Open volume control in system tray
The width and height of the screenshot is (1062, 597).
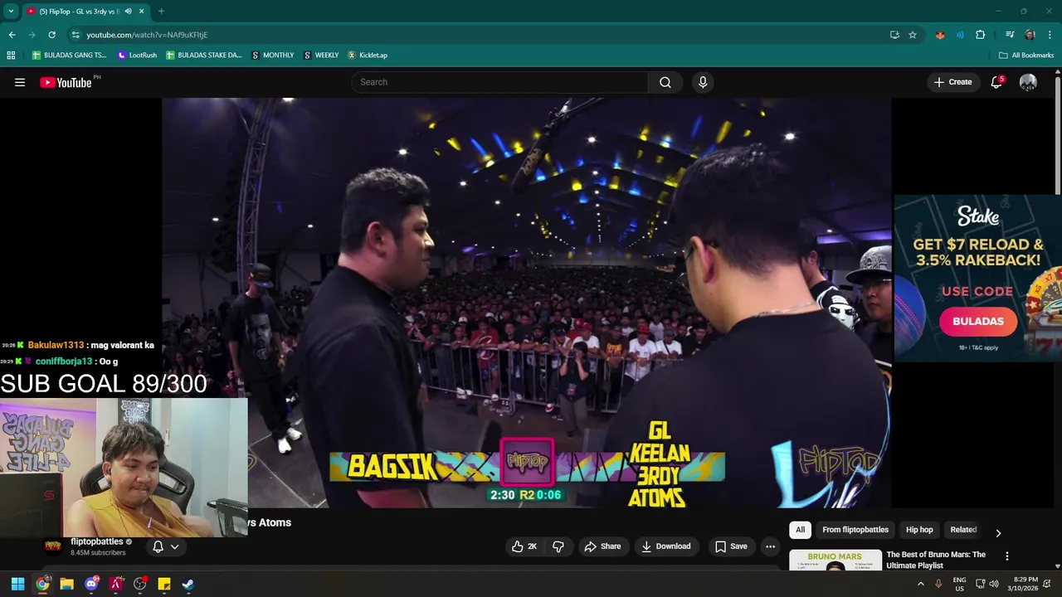click(x=994, y=584)
